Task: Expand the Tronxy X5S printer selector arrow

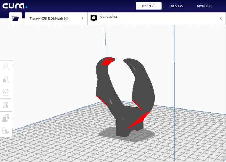Action: tap(82, 18)
